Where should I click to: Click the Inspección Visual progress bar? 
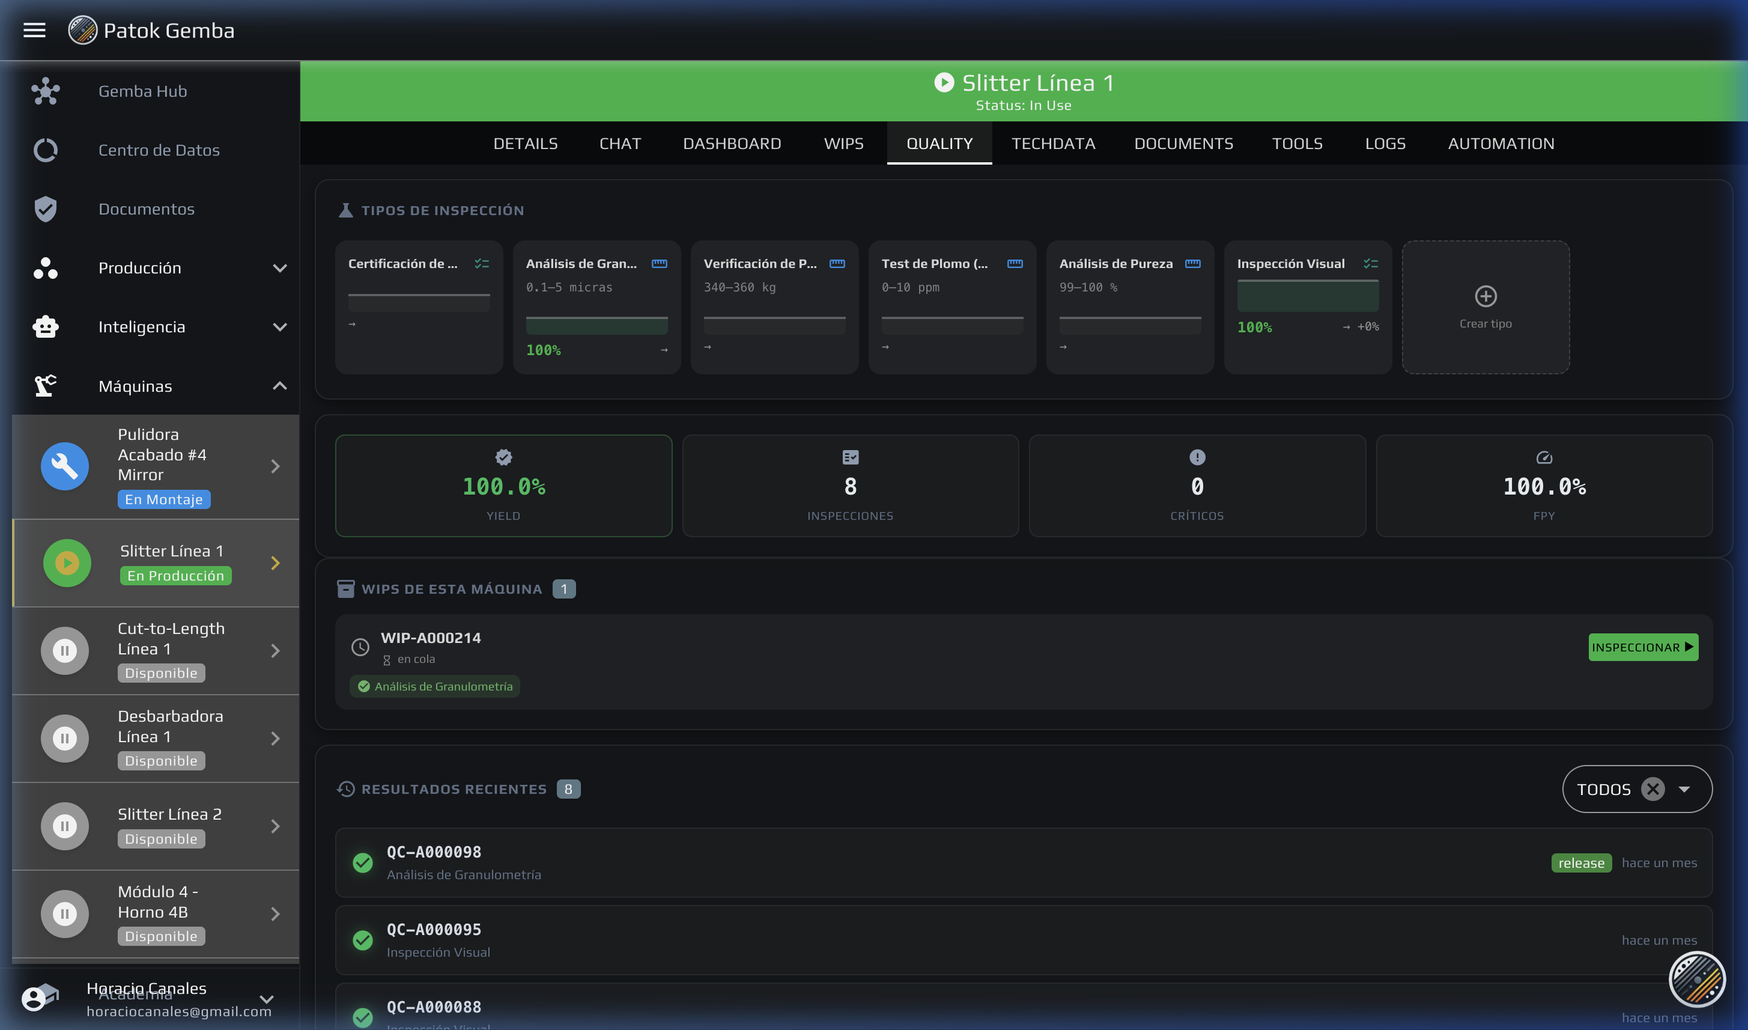pyautogui.click(x=1308, y=296)
